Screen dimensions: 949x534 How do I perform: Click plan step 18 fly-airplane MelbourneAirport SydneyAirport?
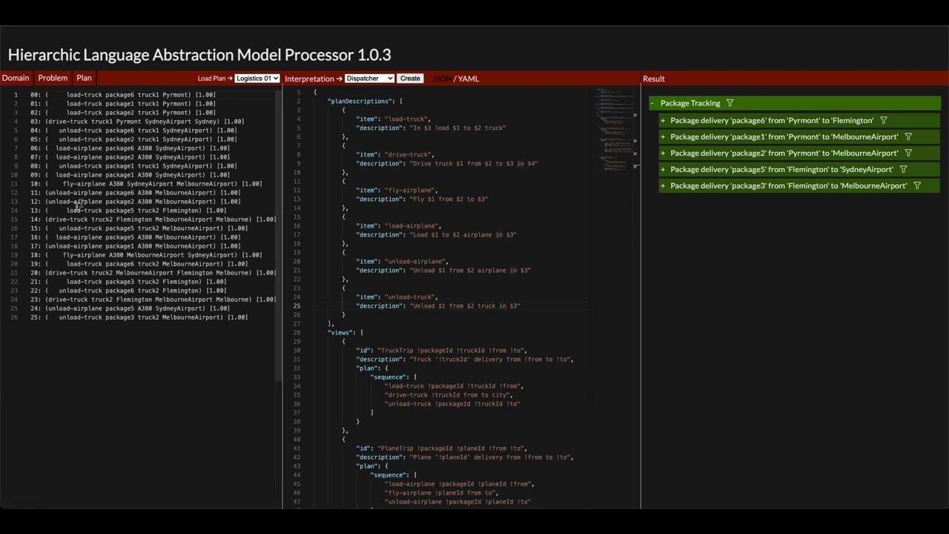pos(146,255)
